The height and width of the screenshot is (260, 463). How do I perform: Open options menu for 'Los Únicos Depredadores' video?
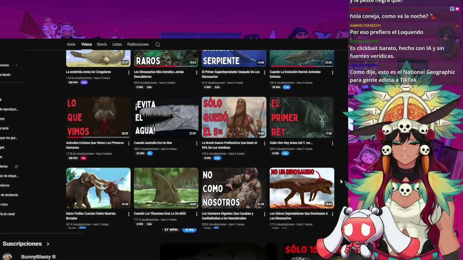[x=332, y=214]
